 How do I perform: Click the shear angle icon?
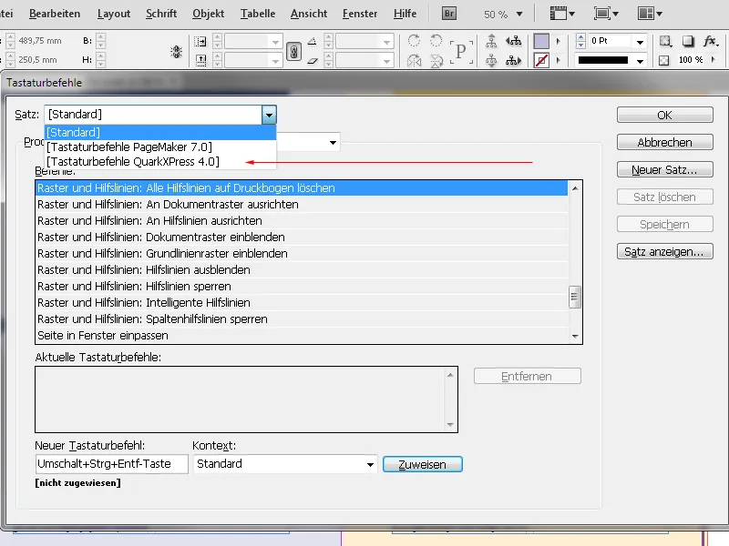(x=313, y=60)
